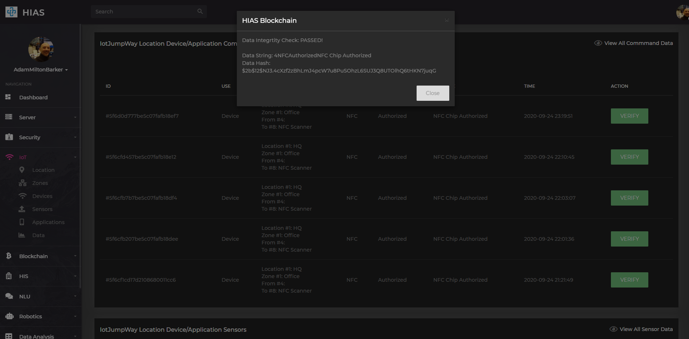Click the HIAS brand title
Viewport: 689px width, 339px height.
point(33,13)
